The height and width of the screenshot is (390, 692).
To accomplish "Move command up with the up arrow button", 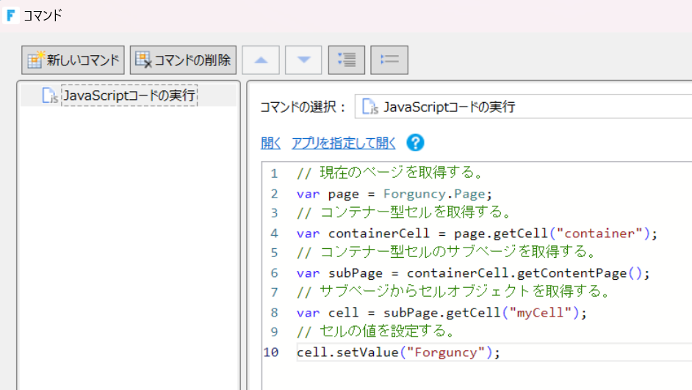I will [261, 60].
